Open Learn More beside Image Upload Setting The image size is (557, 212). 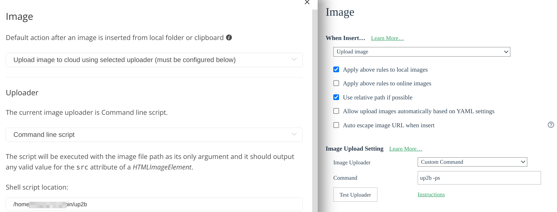pos(405,148)
